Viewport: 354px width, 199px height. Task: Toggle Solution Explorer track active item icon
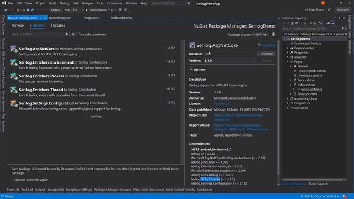(x=321, y=23)
